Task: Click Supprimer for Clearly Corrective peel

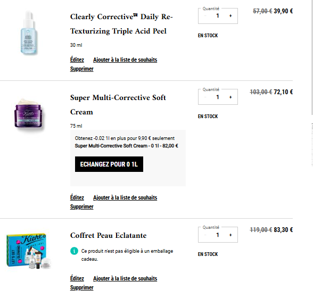Action: [x=82, y=69]
